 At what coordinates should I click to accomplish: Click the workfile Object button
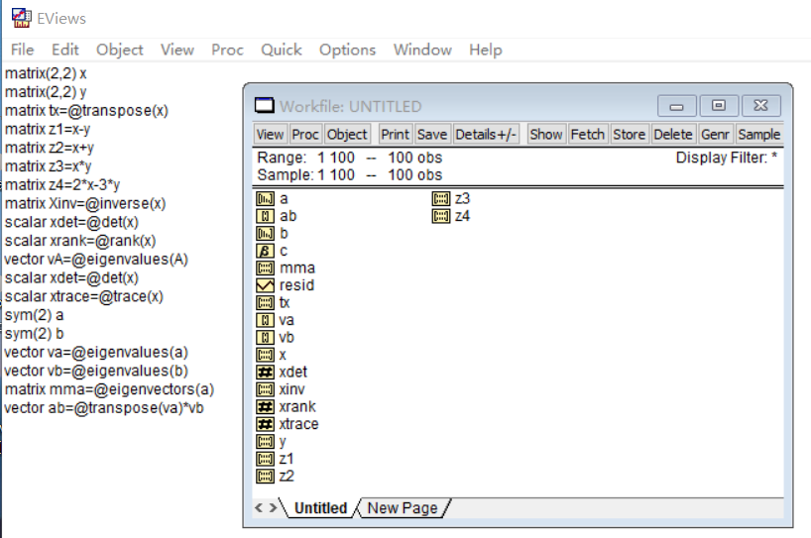click(x=347, y=135)
